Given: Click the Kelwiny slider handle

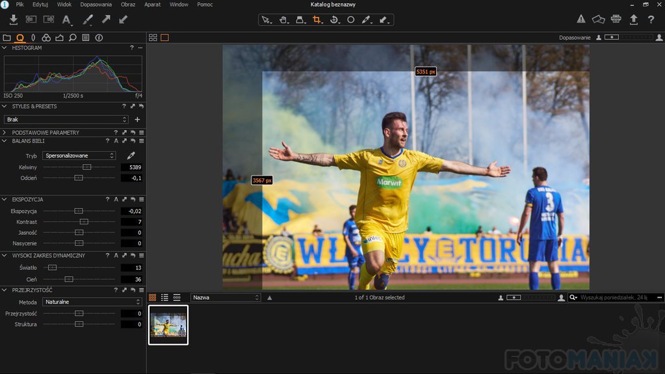Looking at the screenshot, I should coord(86,167).
